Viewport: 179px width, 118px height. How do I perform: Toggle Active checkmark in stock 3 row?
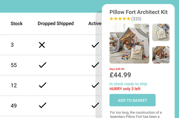point(95,45)
